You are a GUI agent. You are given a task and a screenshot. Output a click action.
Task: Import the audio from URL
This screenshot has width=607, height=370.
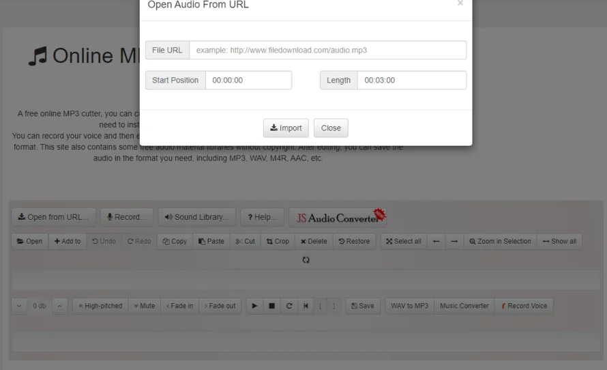[286, 128]
